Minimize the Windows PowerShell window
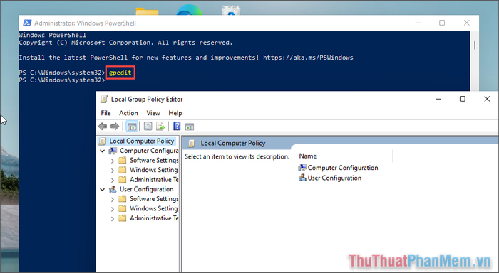 [x=418, y=23]
